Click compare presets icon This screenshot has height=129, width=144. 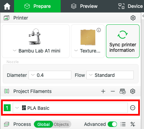(133, 124)
